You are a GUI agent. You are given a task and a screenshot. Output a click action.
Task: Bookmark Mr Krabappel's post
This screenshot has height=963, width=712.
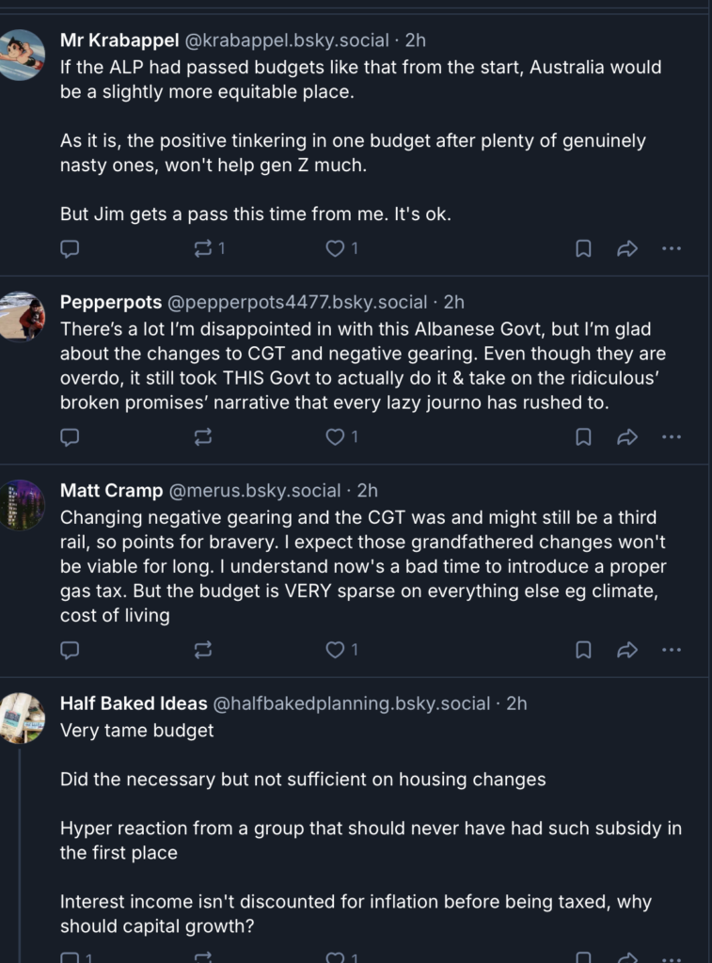coord(583,248)
